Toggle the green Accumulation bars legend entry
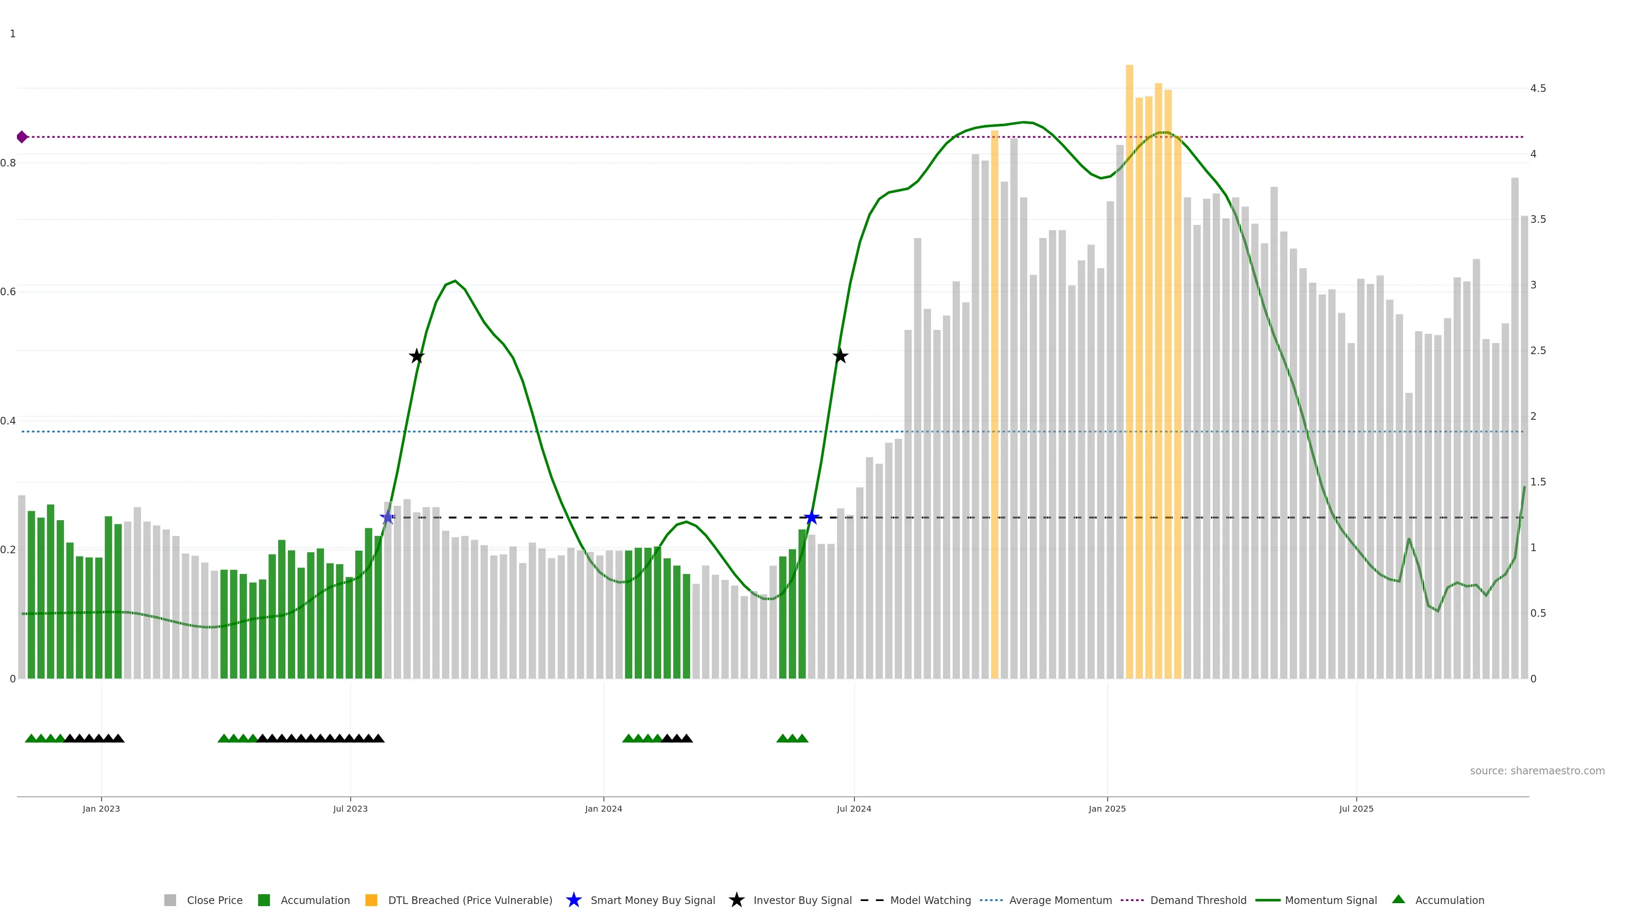 (315, 901)
